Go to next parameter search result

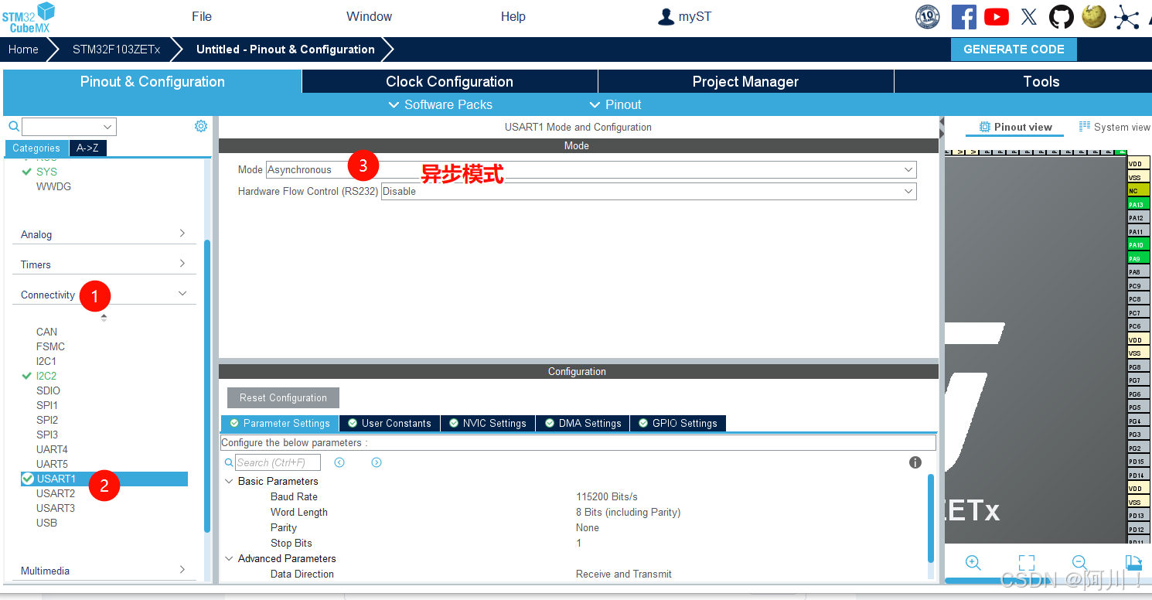[377, 462]
